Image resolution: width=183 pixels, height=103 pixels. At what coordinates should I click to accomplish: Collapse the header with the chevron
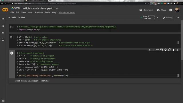tap(178, 17)
